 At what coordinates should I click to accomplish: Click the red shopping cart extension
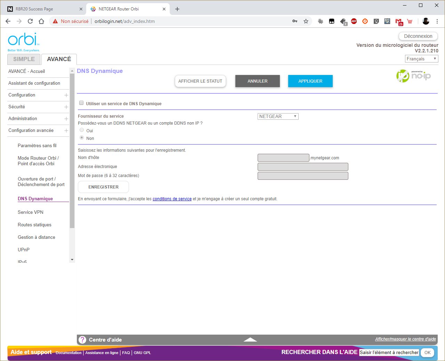point(410,21)
